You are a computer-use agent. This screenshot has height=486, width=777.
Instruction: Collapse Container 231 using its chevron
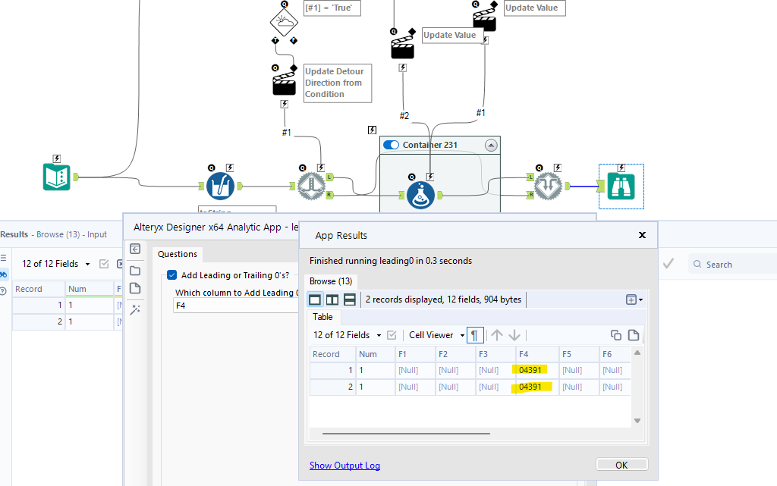pos(490,144)
